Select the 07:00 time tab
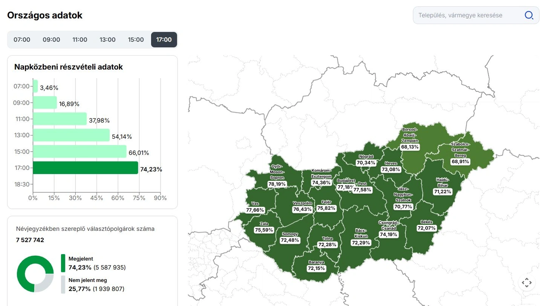The width and height of the screenshot is (541, 306). tap(22, 40)
